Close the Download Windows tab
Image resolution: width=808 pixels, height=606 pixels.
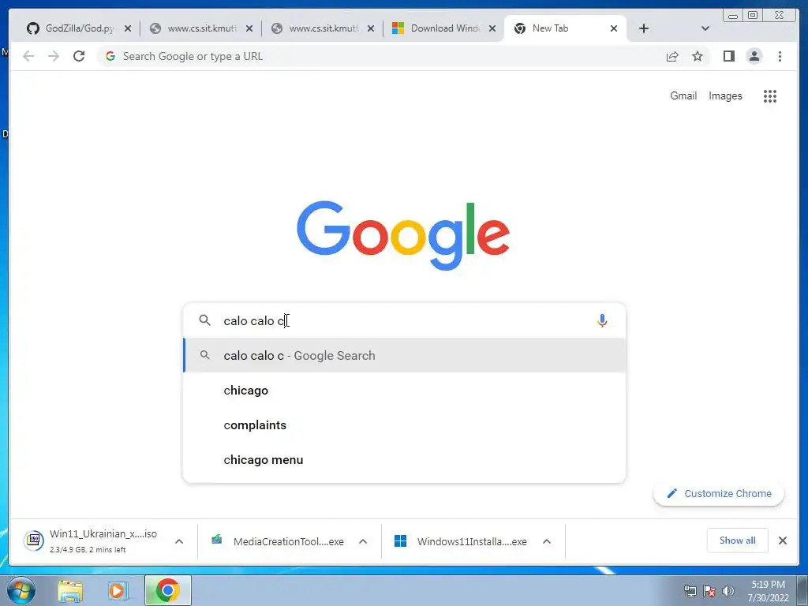click(x=492, y=29)
